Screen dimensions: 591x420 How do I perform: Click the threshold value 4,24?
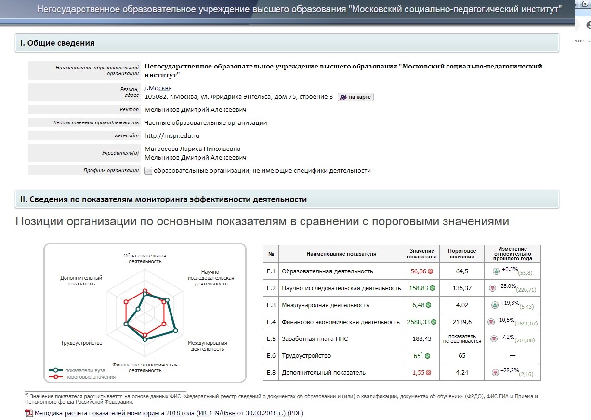[x=462, y=372]
